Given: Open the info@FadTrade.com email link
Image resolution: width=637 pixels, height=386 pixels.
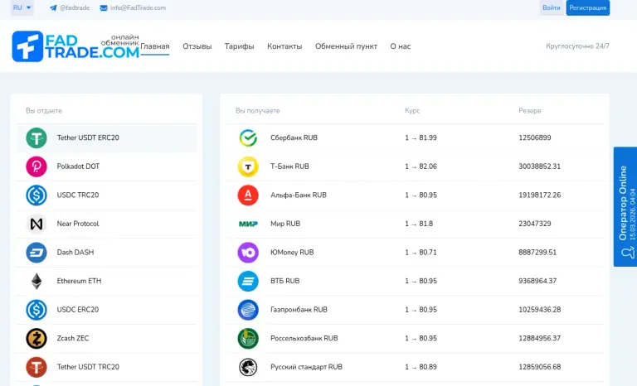Looking at the screenshot, I should (139, 7).
